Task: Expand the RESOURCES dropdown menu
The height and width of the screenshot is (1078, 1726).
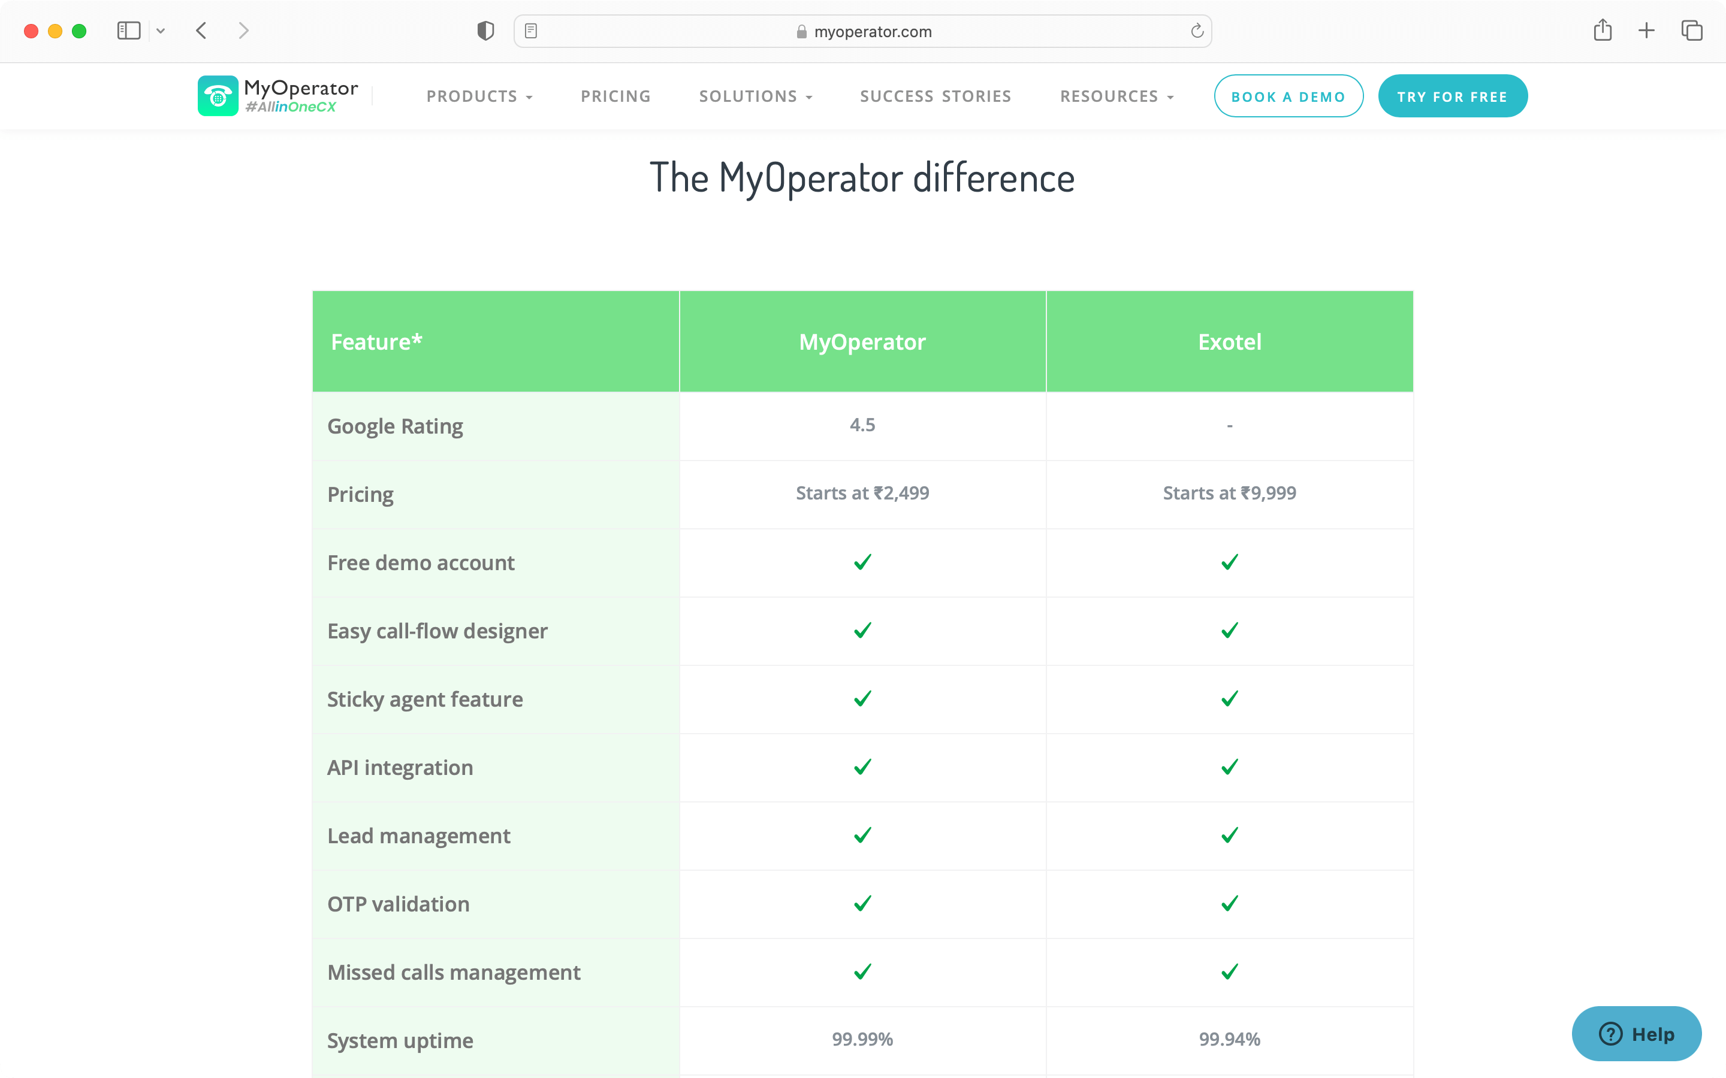Action: click(x=1117, y=96)
